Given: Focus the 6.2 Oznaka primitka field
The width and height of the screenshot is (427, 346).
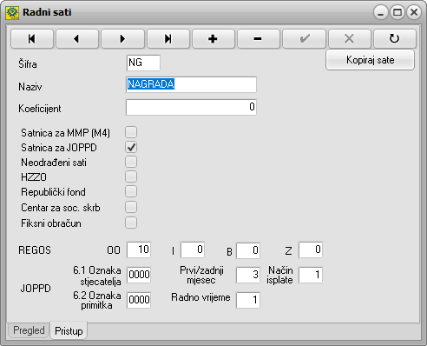Looking at the screenshot, I should coord(139,300).
